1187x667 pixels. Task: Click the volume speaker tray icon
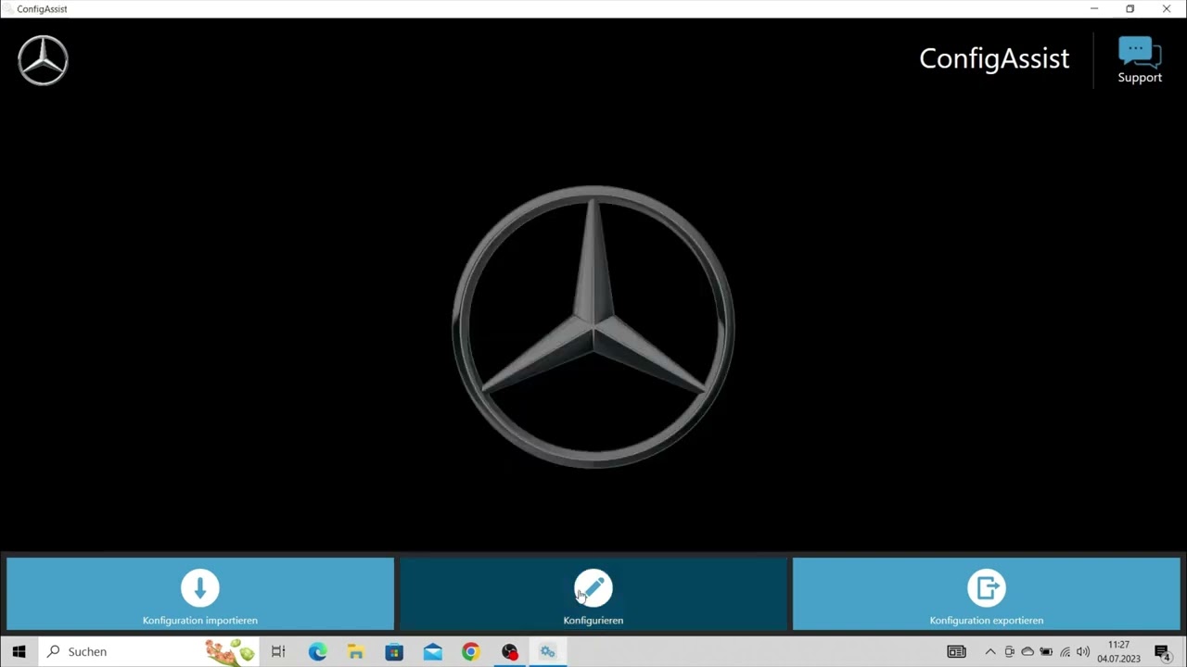[x=1083, y=652]
